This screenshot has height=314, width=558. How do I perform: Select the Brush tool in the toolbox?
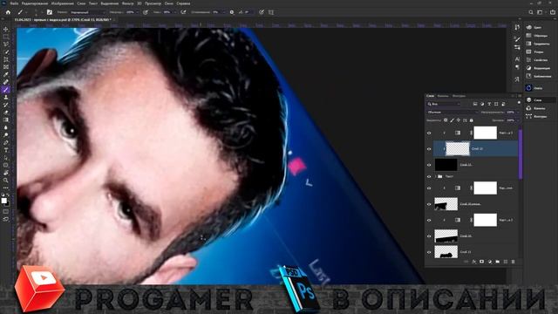tap(6, 89)
